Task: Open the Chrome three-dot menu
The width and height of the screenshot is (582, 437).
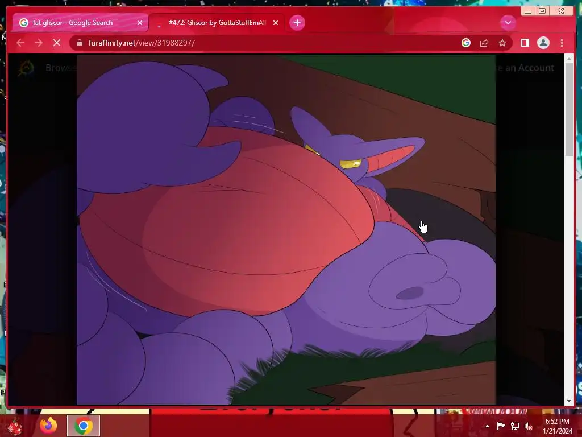Action: [x=562, y=43]
